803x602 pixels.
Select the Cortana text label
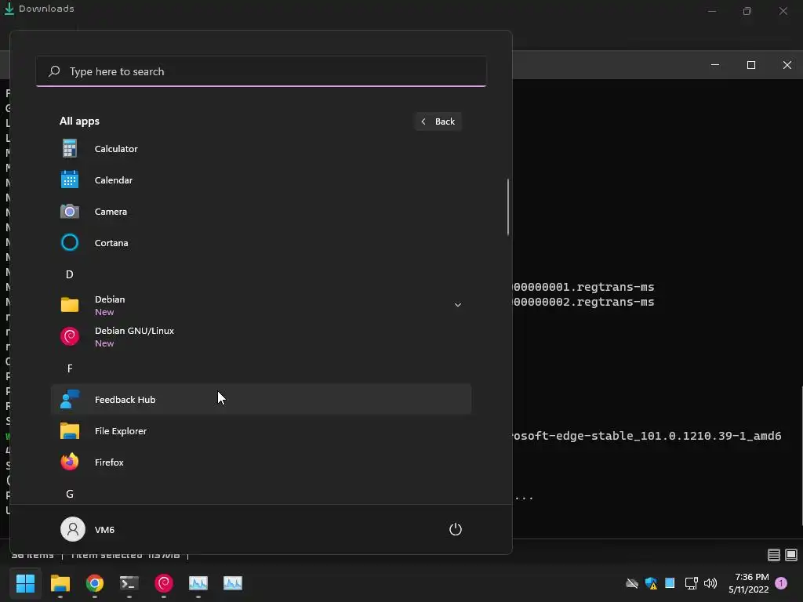click(x=111, y=243)
